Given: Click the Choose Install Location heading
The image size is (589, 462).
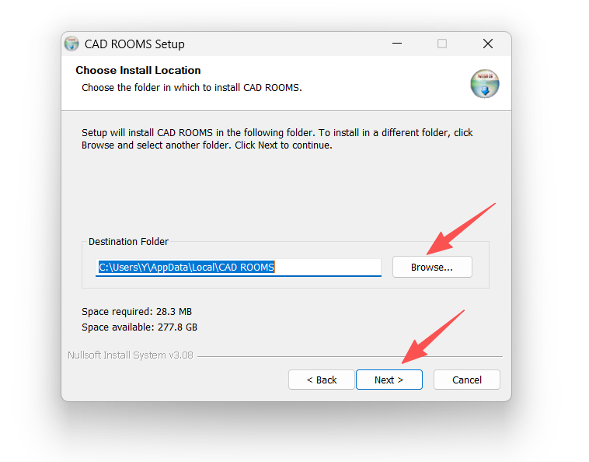Looking at the screenshot, I should pyautogui.click(x=138, y=70).
